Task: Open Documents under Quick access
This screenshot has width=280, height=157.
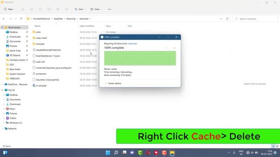Action: pos(15,41)
